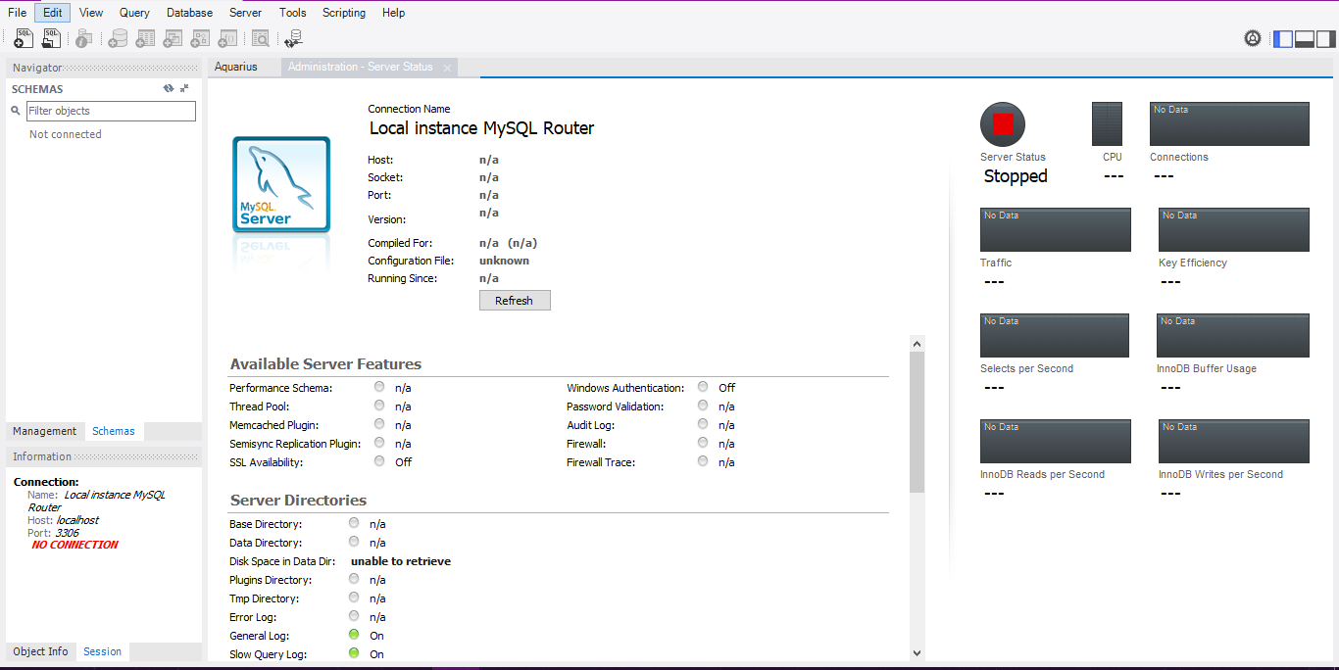Click the SSL Availability status indicator
Screen dimensions: 1339x670
click(379, 461)
